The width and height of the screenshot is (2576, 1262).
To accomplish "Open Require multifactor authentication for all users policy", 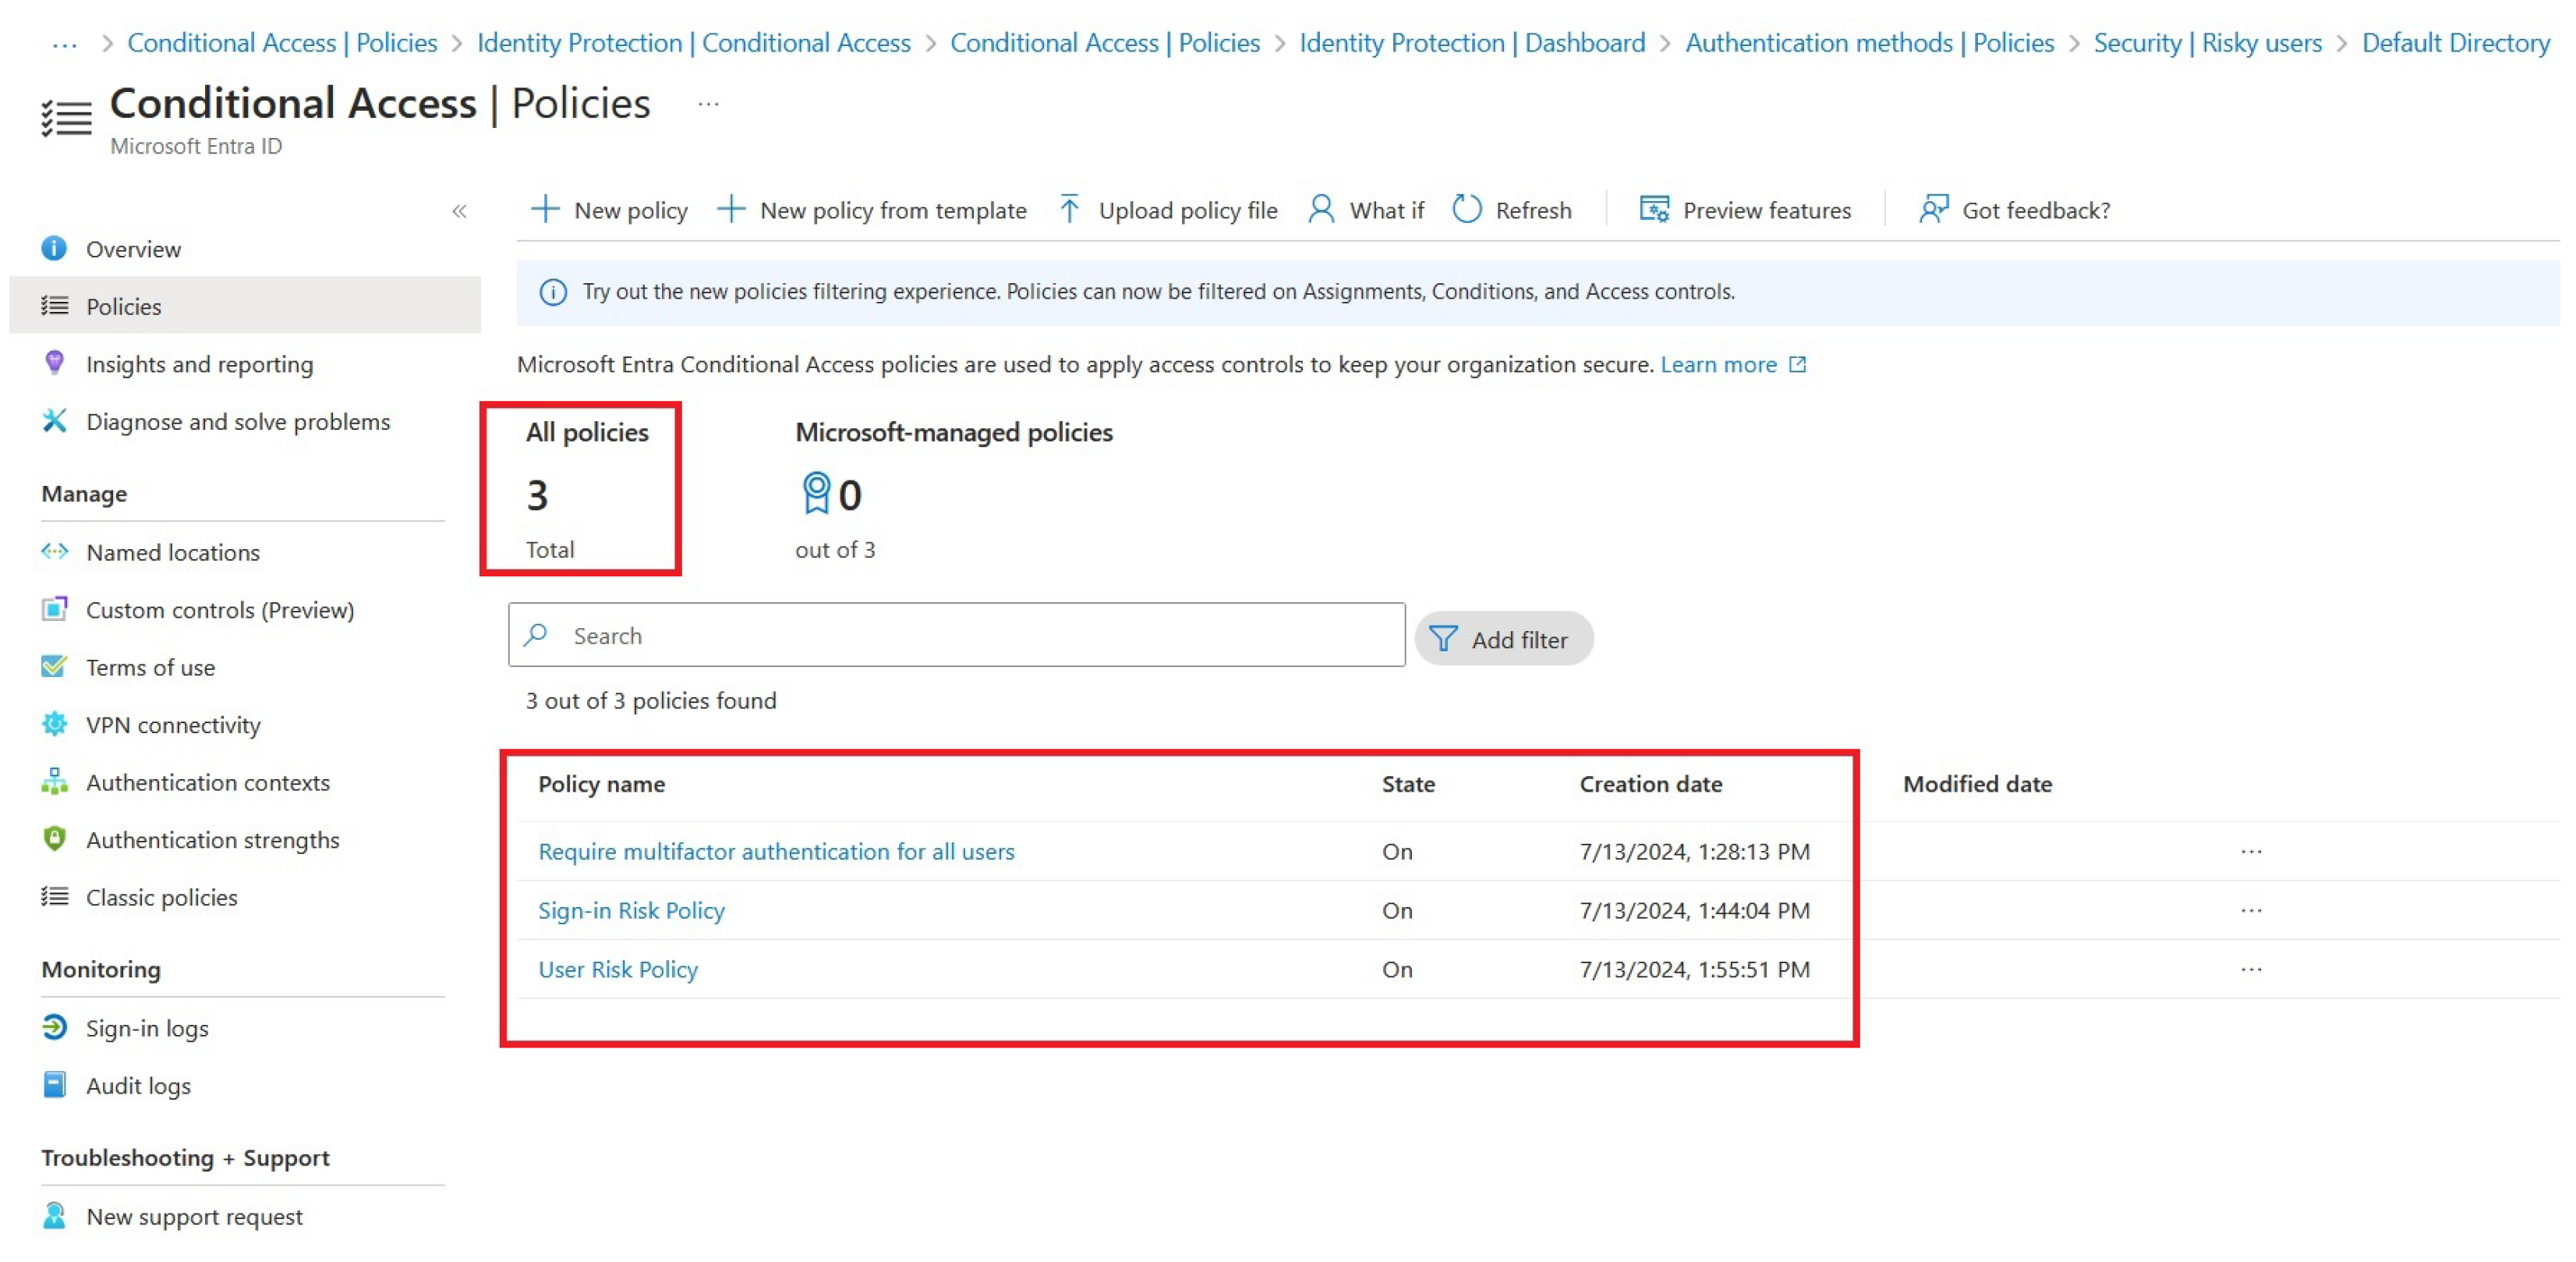I will pos(776,852).
